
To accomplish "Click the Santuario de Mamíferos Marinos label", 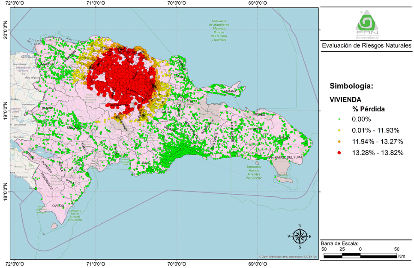I will click(219, 30).
